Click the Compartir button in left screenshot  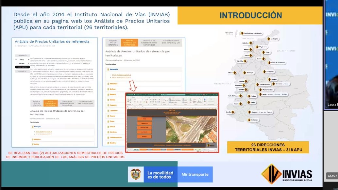point(23,71)
